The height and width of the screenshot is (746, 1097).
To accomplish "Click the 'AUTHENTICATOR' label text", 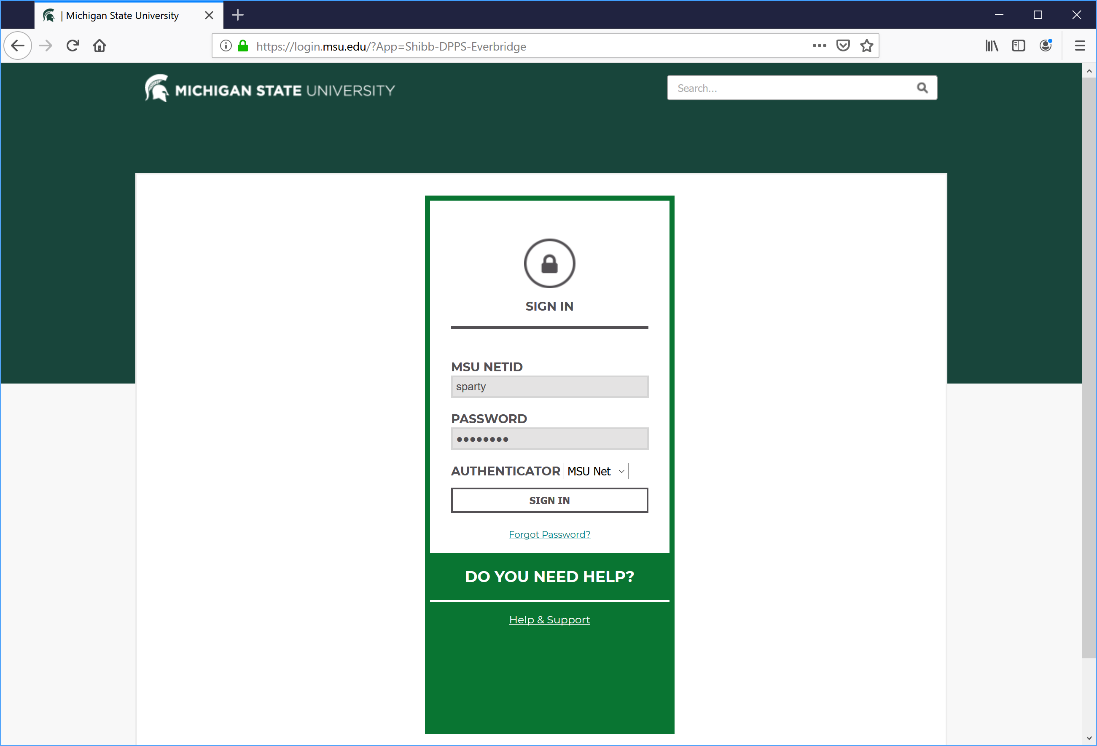I will click(x=505, y=471).
